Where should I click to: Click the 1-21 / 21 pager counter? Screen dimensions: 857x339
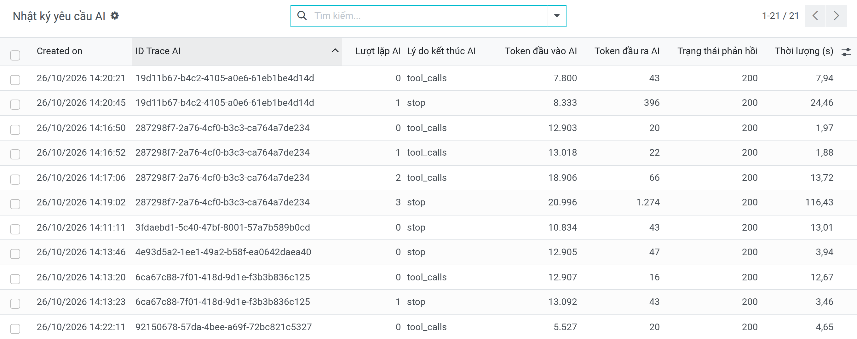coord(780,16)
